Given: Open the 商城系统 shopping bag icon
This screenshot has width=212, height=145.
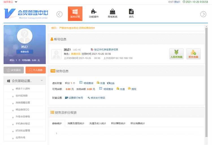Looking at the screenshot, I should click(113, 14).
